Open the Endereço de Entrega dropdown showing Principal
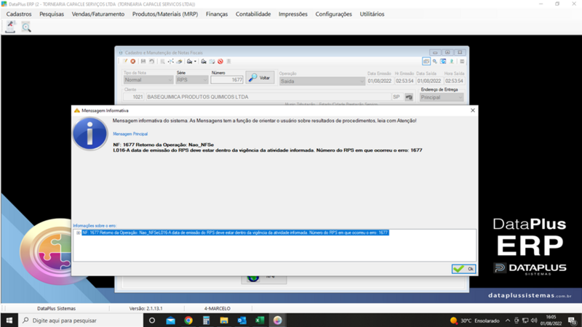This screenshot has height=327, width=582. [x=442, y=97]
